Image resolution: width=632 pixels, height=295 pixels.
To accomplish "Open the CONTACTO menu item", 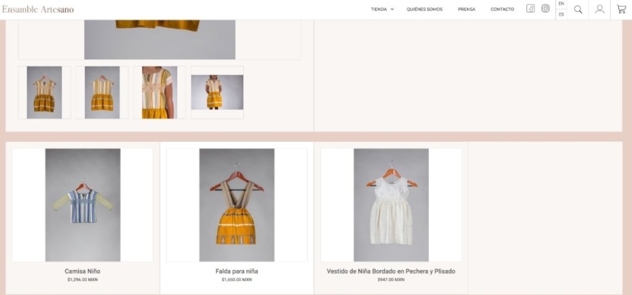I will [502, 9].
